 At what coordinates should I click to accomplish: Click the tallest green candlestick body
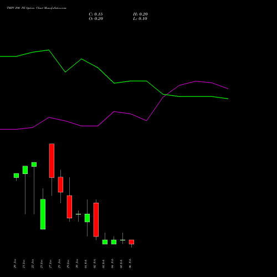[x=43, y=214]
